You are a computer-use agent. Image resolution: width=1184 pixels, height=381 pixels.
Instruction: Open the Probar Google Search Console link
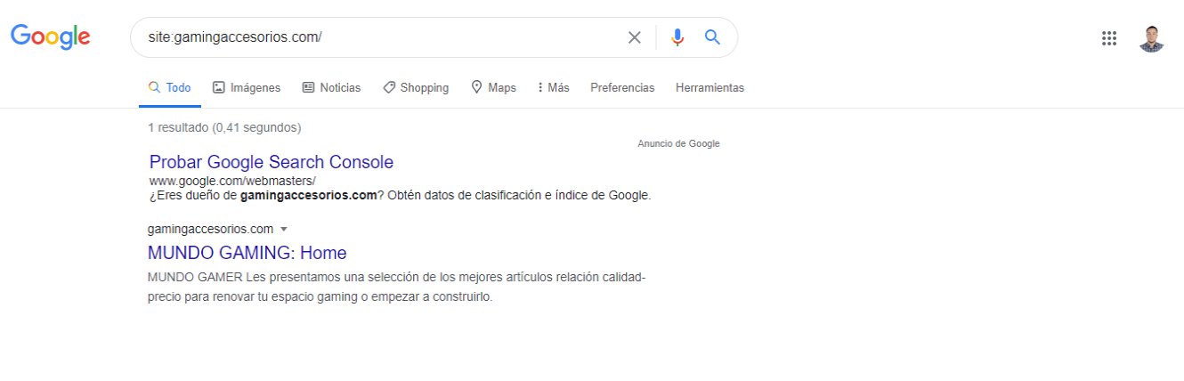point(272,162)
